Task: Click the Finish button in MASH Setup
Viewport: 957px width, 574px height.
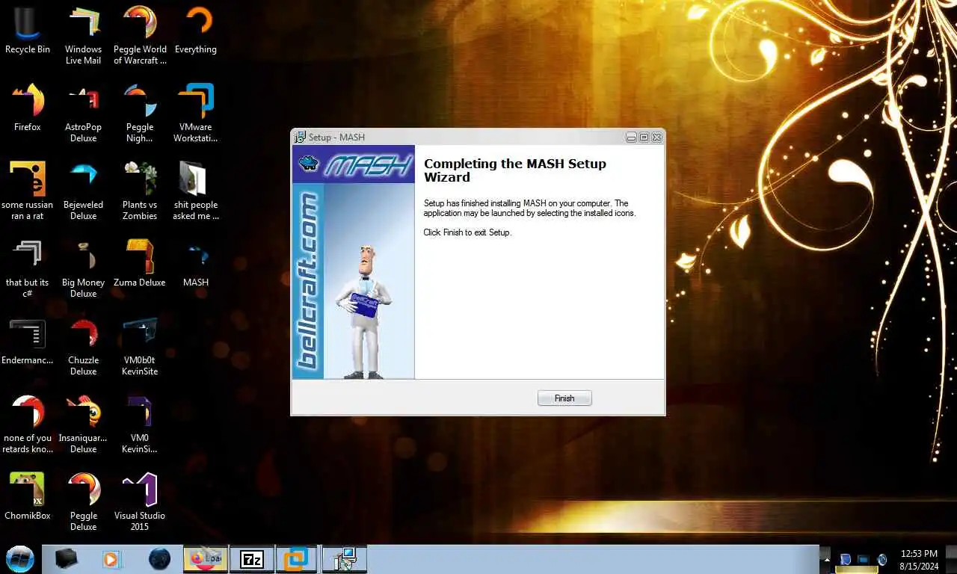Action: click(x=564, y=398)
